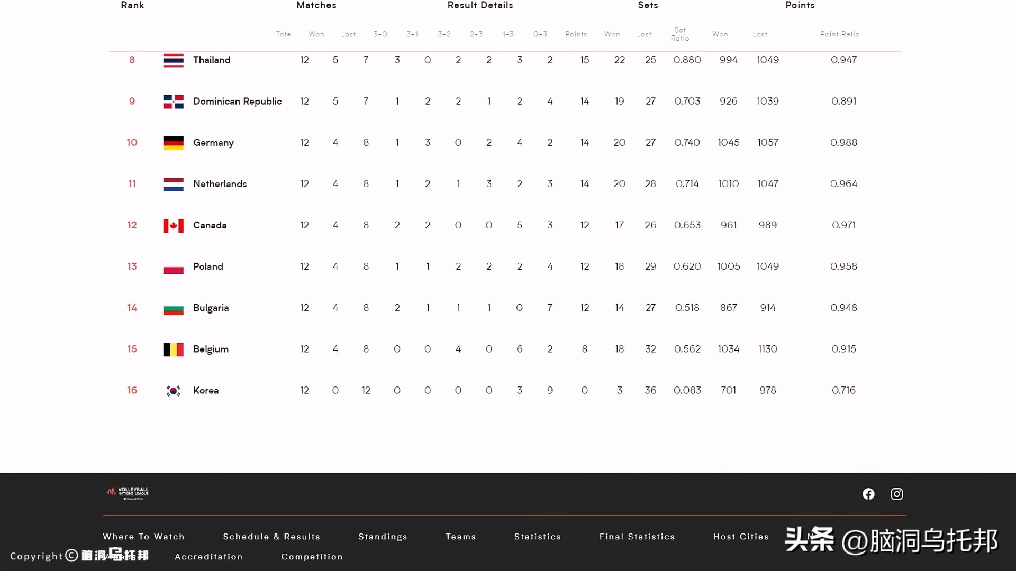Select the Poland team name
The image size is (1016, 571).
[208, 266]
